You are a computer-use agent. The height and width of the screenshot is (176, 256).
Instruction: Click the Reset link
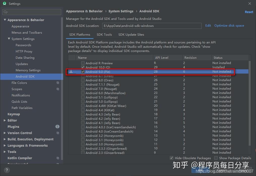[249, 12]
